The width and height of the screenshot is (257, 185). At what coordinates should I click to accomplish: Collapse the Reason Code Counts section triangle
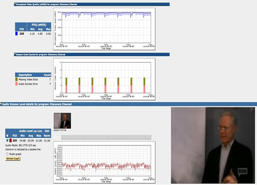point(15,54)
